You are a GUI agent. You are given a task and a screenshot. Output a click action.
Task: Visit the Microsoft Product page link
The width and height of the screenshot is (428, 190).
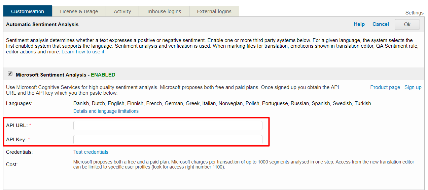point(385,87)
